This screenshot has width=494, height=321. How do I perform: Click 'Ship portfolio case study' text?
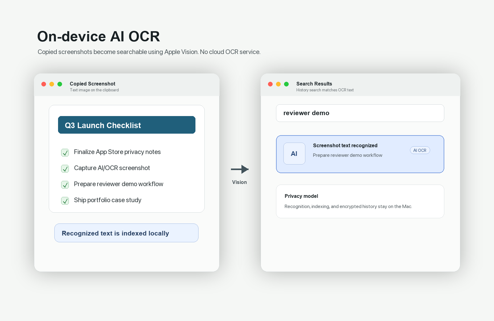(107, 200)
